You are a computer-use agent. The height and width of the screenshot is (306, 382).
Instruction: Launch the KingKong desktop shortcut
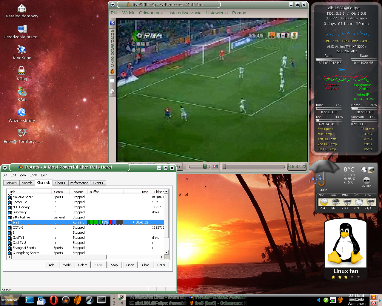point(22,53)
